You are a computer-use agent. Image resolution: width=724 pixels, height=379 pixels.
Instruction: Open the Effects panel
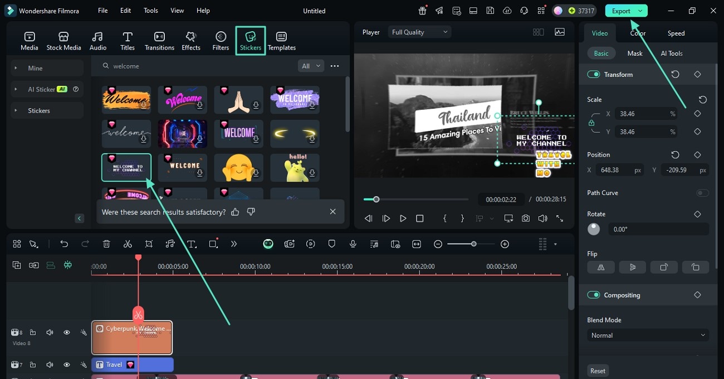(191, 41)
